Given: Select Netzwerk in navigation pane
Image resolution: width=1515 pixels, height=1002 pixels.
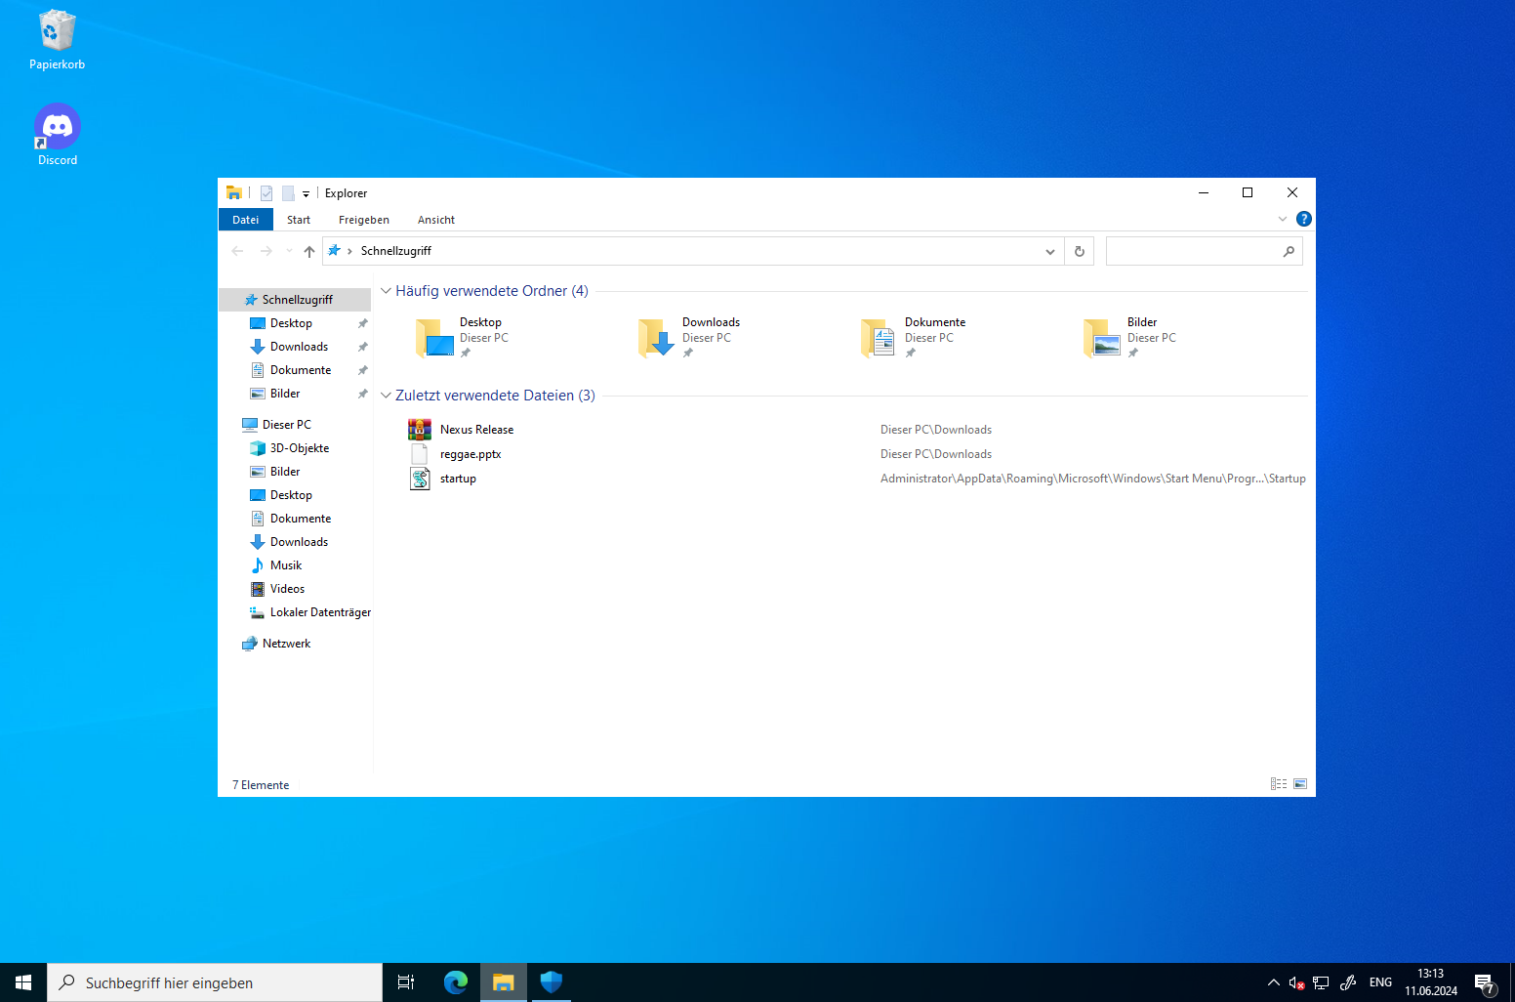Looking at the screenshot, I should tap(295, 644).
